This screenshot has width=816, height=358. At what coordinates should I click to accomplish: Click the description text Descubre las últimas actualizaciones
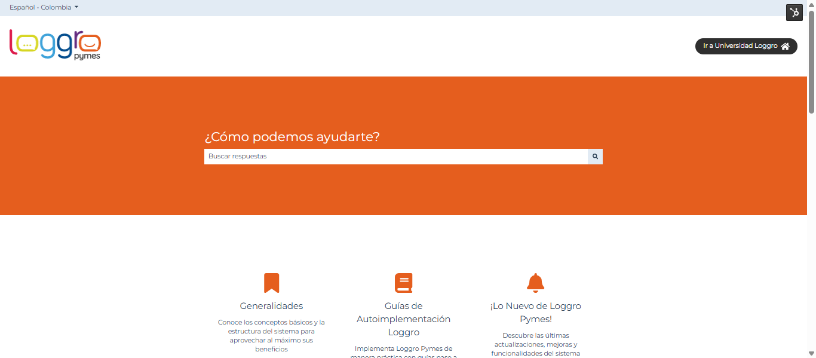(535, 344)
